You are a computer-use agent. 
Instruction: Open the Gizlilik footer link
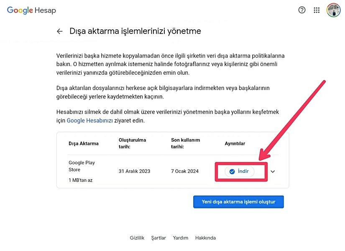(x=137, y=238)
